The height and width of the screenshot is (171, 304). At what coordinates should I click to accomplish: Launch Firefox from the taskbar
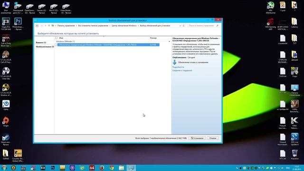102,168
